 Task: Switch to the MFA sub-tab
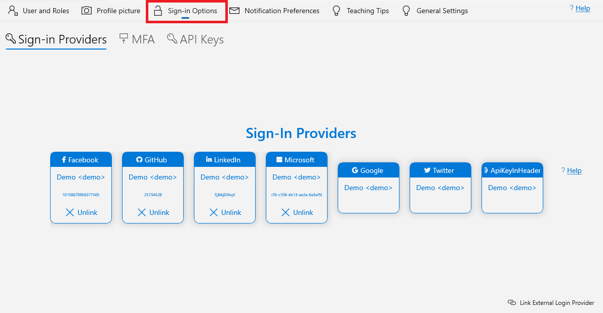137,39
